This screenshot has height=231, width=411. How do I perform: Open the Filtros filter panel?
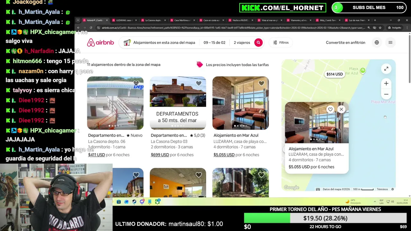click(281, 42)
